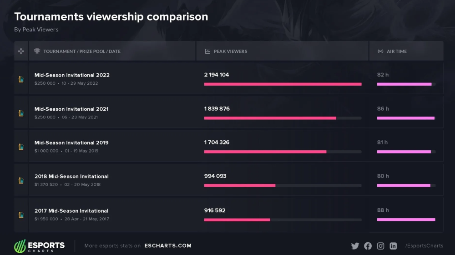Viewport: 455px width, 255px height.
Task: Click the game icon for 2017 Mid-Season Invitational
Action: 21,214
